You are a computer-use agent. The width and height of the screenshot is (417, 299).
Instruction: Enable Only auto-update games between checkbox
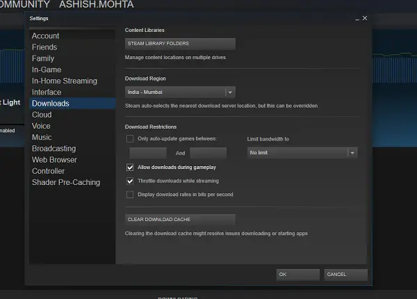(130, 138)
